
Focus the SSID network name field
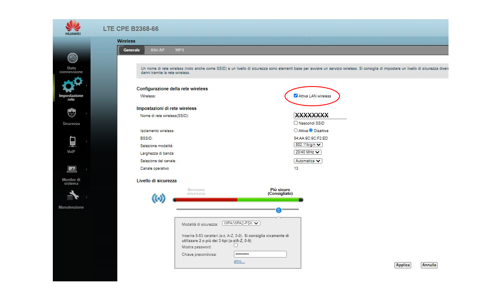pos(320,115)
